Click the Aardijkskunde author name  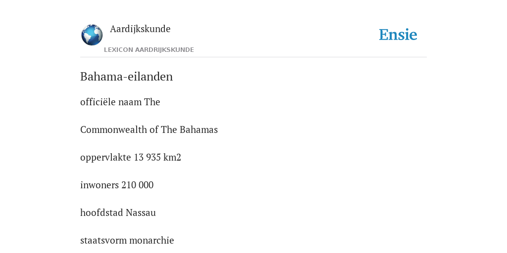pyautogui.click(x=140, y=29)
